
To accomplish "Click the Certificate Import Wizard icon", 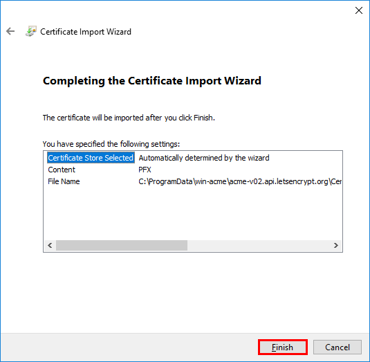I will coord(31,31).
